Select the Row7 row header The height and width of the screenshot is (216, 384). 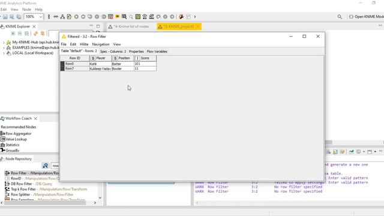74,68
